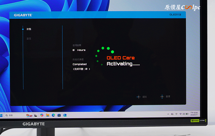Screen dimensions: 215x136
Task: Click the 0 Hours usage value
Action: 79,50
